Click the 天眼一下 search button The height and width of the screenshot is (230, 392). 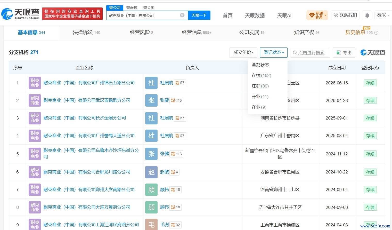click(x=199, y=15)
